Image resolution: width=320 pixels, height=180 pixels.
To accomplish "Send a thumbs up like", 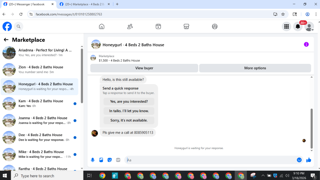I will coord(309,160).
